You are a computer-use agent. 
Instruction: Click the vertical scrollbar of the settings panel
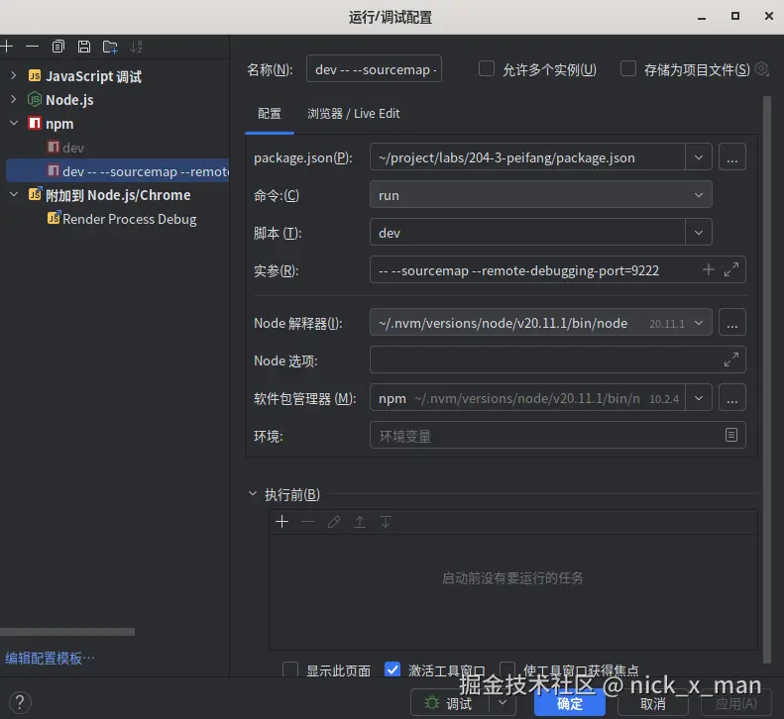click(x=767, y=379)
